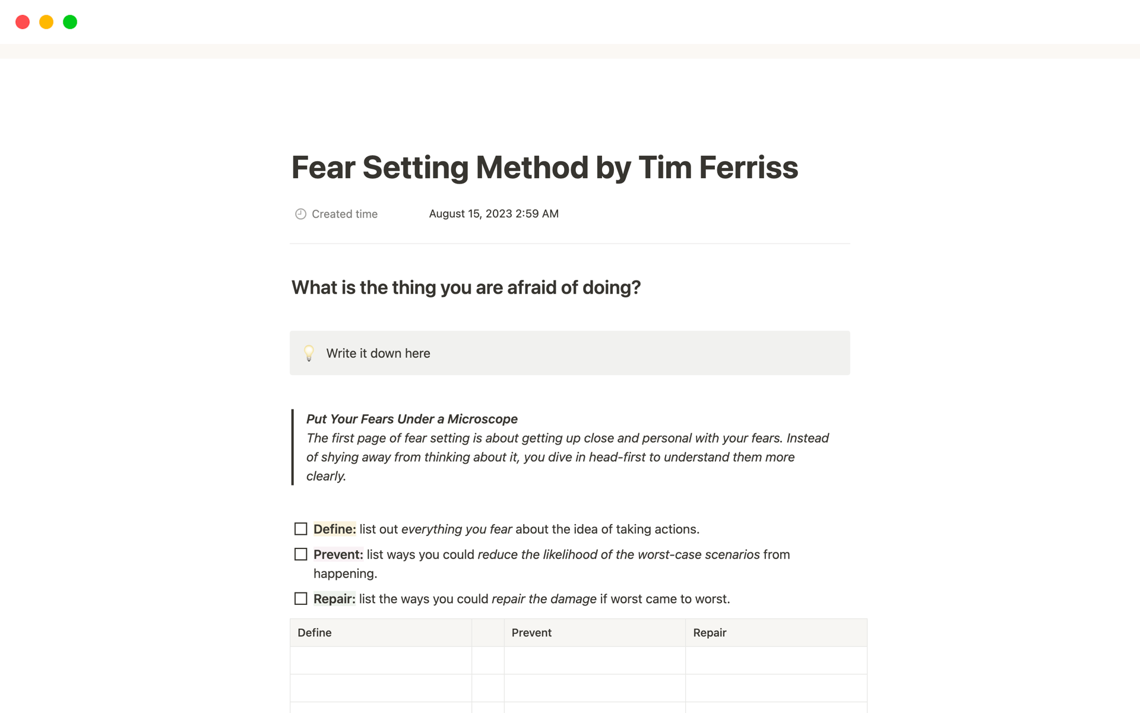Viewport: 1140px width, 713px height.
Task: Click the Write it down here callout text
Action: point(378,353)
